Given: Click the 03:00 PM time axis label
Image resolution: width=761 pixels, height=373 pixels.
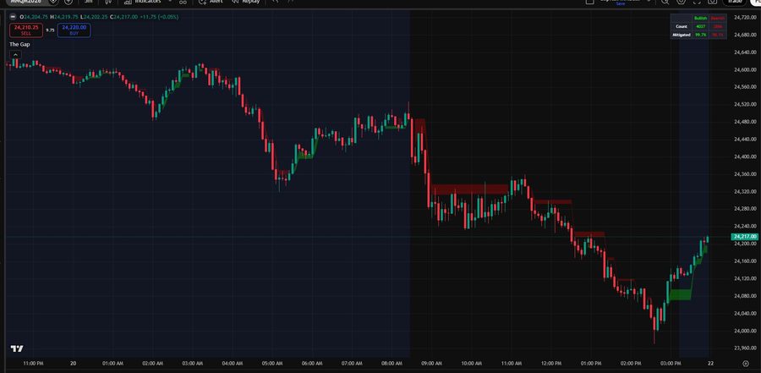Looking at the screenshot, I should (x=671, y=364).
